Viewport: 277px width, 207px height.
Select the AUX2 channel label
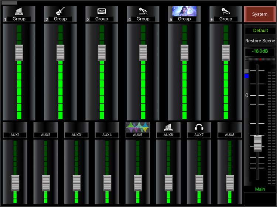tap(45, 135)
